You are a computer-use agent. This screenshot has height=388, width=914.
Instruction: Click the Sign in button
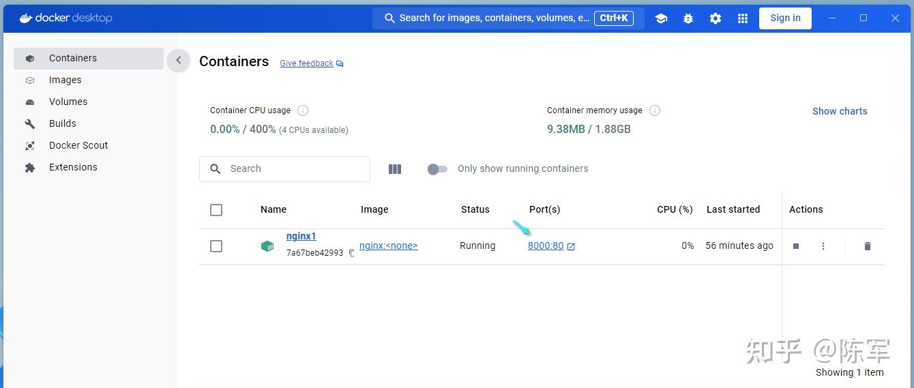click(785, 18)
